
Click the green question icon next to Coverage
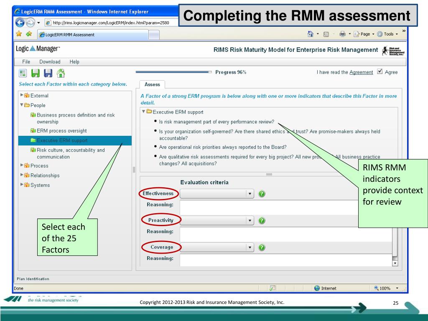(x=262, y=247)
